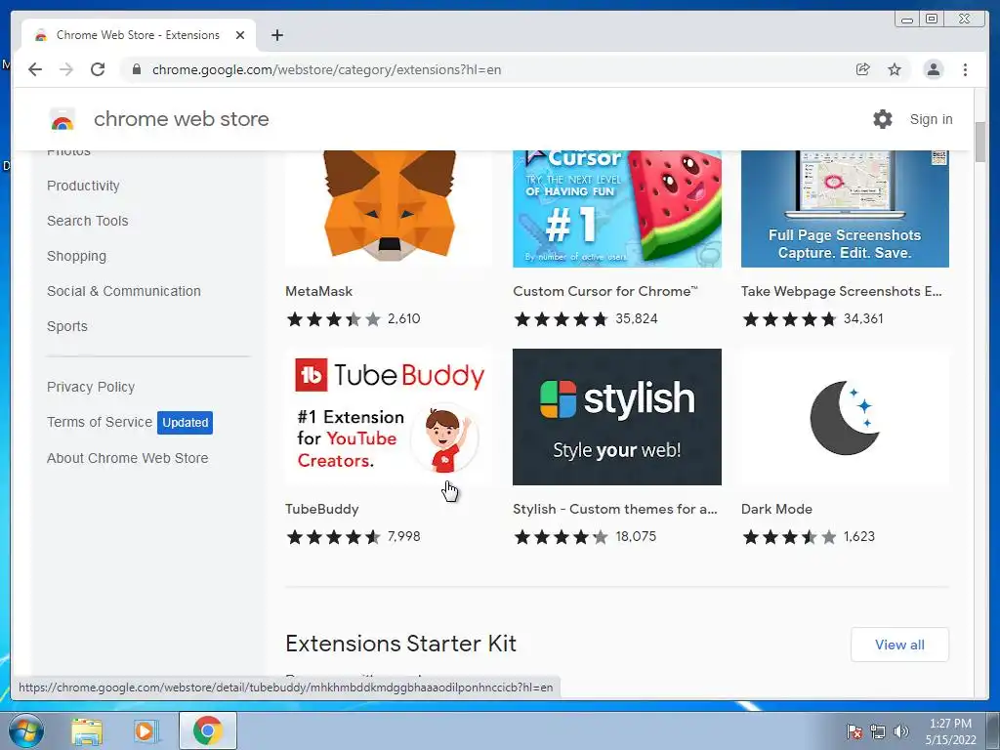Click the Chrome Web Store rainbow logo
Screen dimensions: 1000x750
coord(62,119)
